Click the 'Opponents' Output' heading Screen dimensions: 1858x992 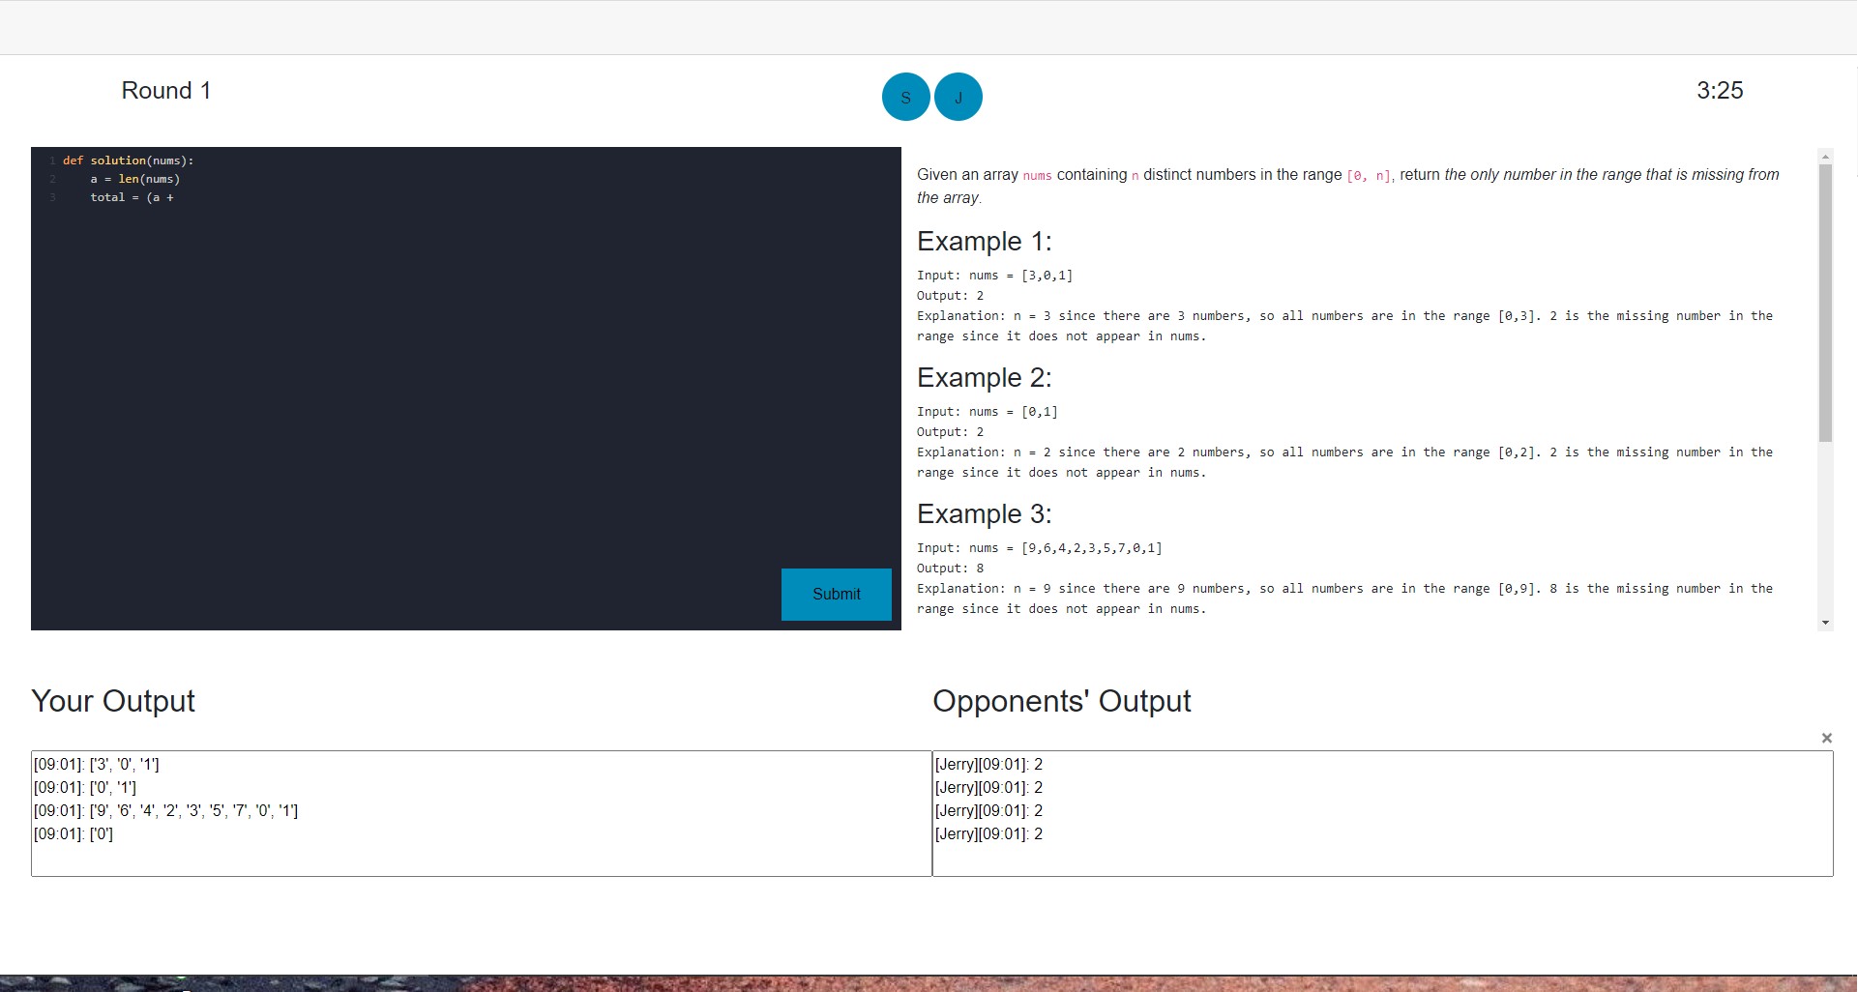[x=1061, y=701]
